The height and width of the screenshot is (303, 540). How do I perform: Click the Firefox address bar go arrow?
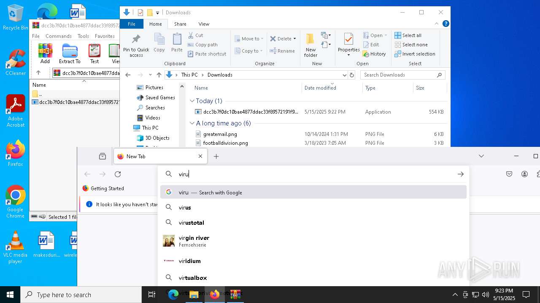[461, 174]
